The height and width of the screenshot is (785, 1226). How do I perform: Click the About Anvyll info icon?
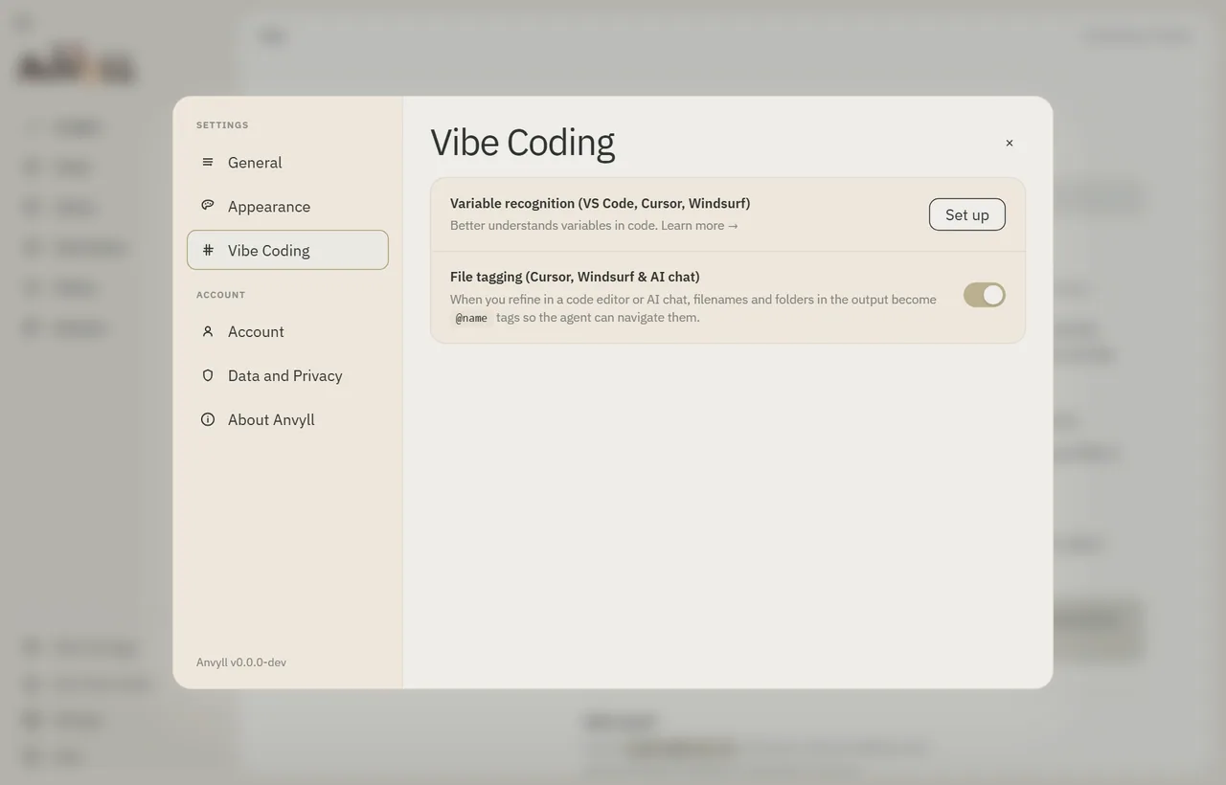coord(208,419)
